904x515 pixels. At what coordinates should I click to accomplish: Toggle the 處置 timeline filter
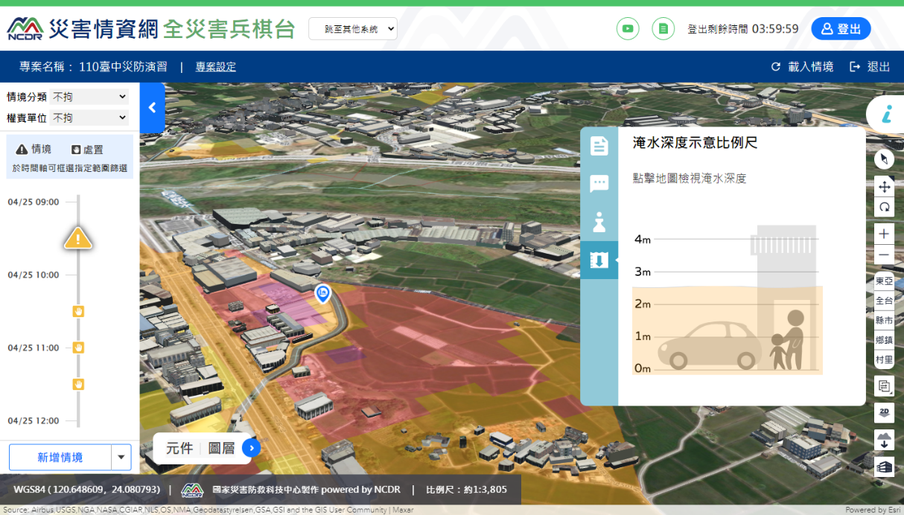[x=86, y=149]
